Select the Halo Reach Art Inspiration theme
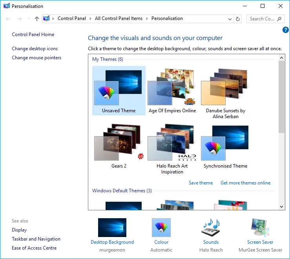This screenshot has height=259, width=290. [x=172, y=147]
